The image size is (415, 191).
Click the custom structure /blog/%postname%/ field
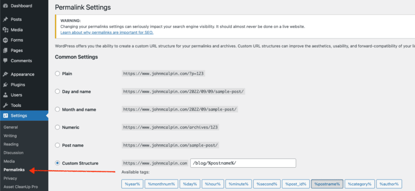(x=243, y=163)
